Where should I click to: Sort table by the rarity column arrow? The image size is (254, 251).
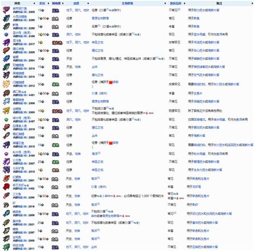point(63,3)
